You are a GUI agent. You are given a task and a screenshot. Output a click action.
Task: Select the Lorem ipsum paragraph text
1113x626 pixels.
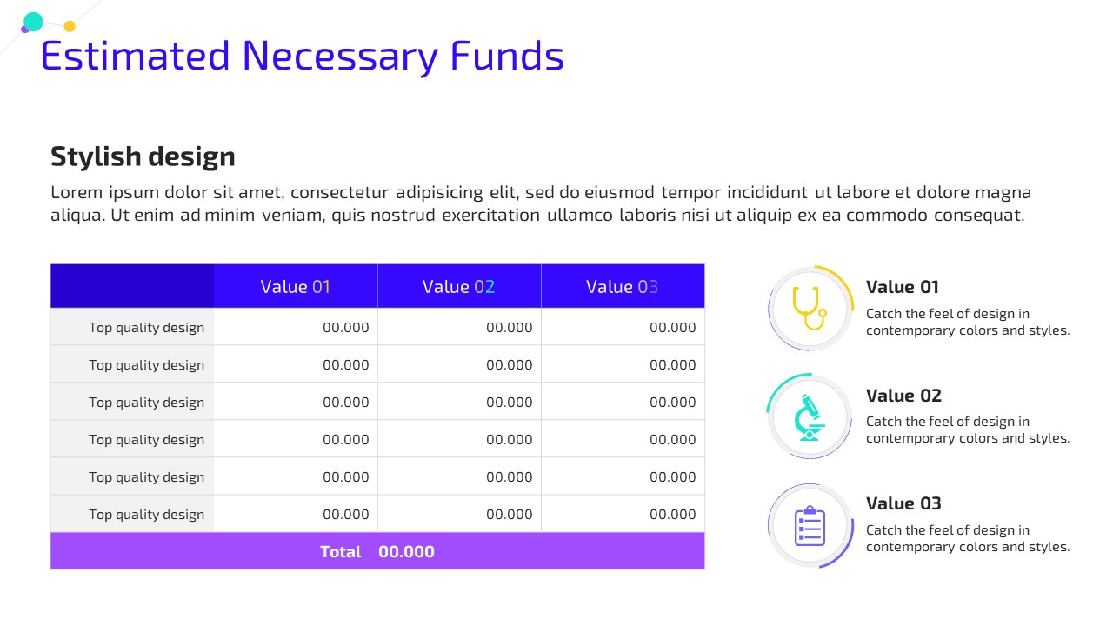(x=541, y=203)
